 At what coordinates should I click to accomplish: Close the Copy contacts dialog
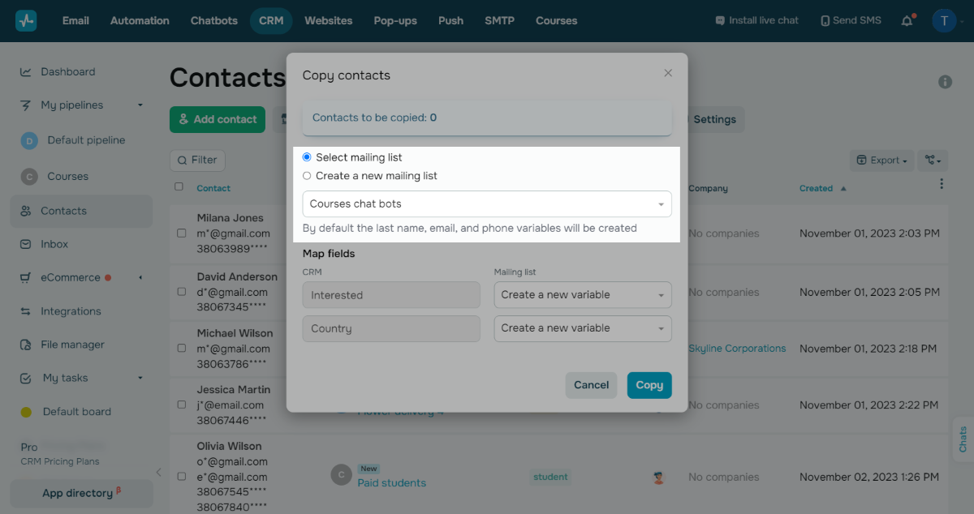[668, 73]
